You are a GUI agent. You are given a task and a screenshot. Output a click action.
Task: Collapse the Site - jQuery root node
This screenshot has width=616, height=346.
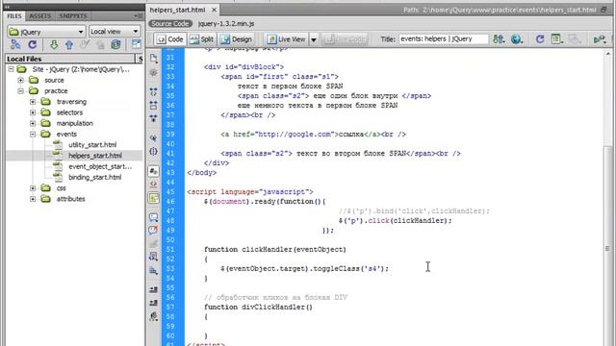click(11, 69)
